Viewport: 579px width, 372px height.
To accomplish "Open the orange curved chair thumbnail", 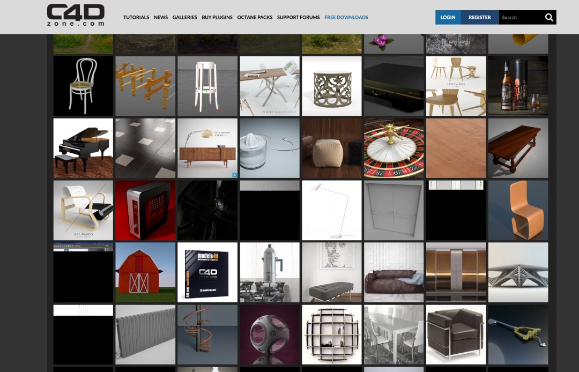I will coord(518,210).
